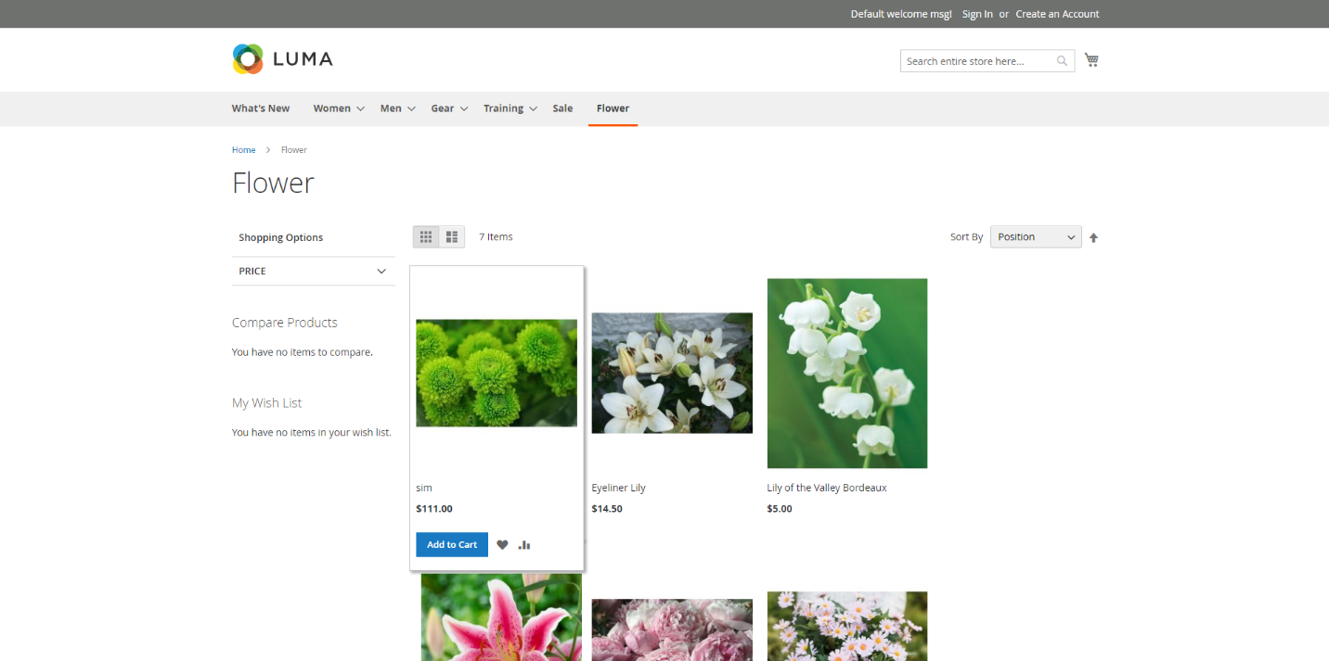
Task: Click the Compare Products heading
Action: 285,323
